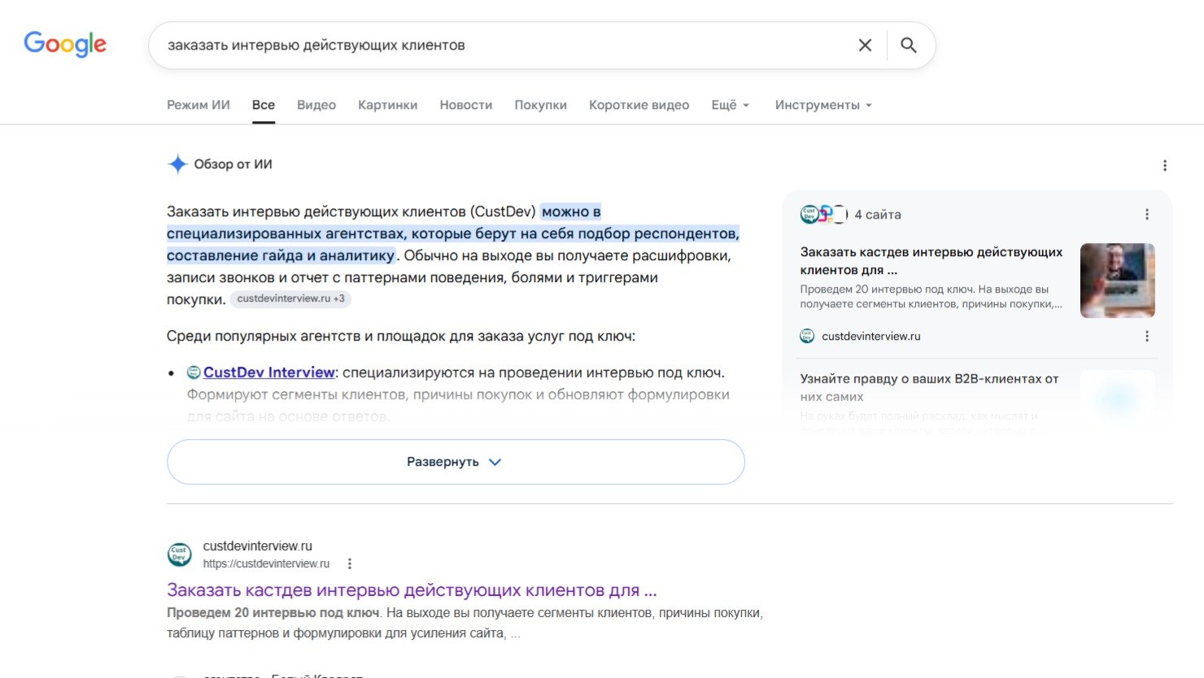Click the magnifier search icon
This screenshot has width=1204, height=678.
pyautogui.click(x=909, y=46)
